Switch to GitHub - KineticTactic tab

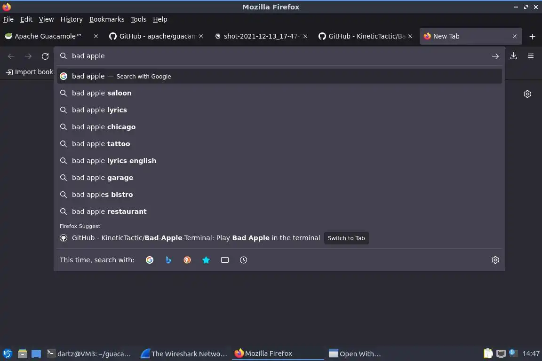[362, 36]
